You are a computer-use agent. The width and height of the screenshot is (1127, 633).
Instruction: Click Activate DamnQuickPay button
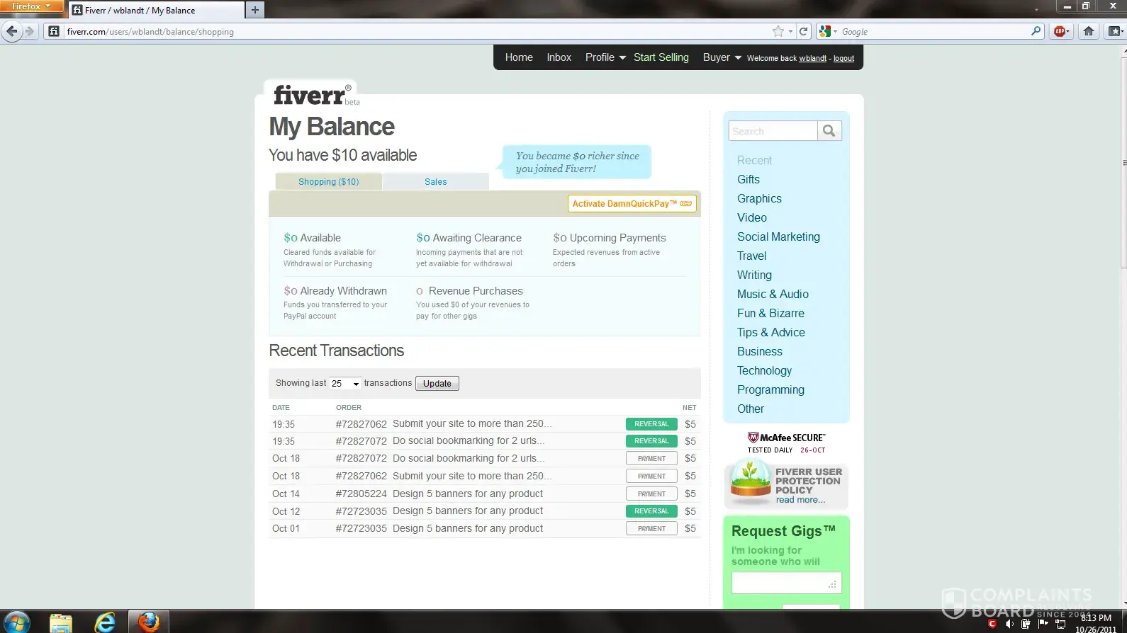pyautogui.click(x=632, y=204)
